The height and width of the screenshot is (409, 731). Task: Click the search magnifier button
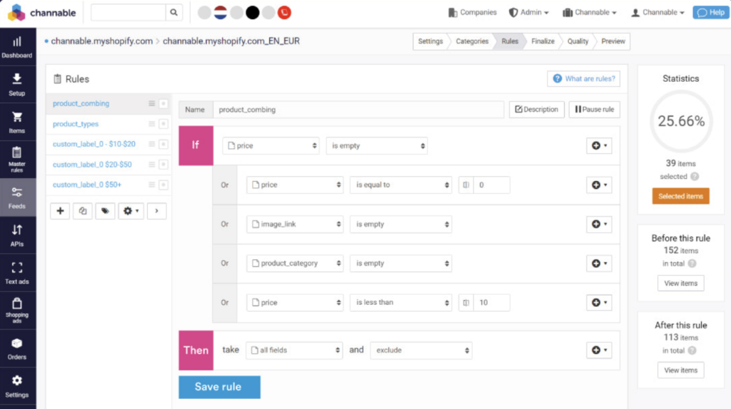(x=174, y=13)
